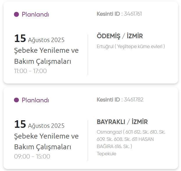
Task: Open Şebeke Yenileme title on the 11:00 outage card
Action: tap(46, 56)
